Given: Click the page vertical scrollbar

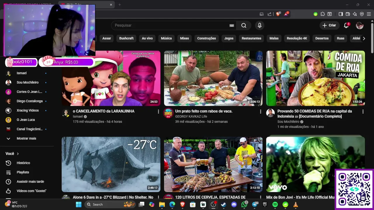Looking at the screenshot, I should pos(372,38).
